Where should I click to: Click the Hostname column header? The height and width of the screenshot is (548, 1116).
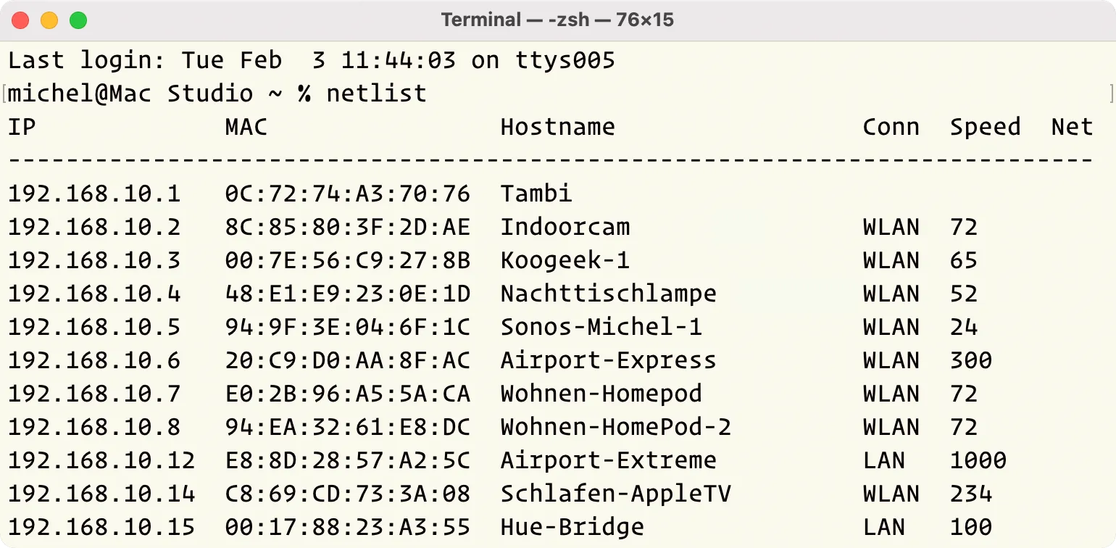557,127
